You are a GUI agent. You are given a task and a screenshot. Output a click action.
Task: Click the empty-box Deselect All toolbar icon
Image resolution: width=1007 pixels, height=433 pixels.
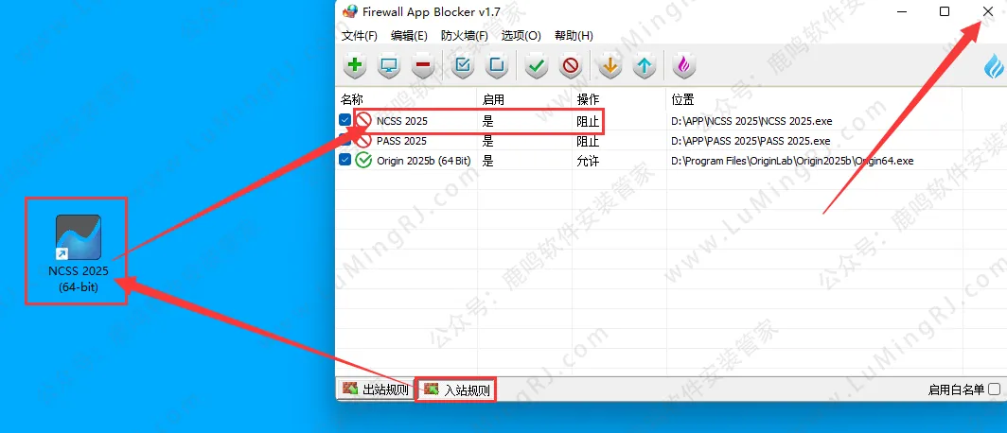pyautogui.click(x=498, y=65)
